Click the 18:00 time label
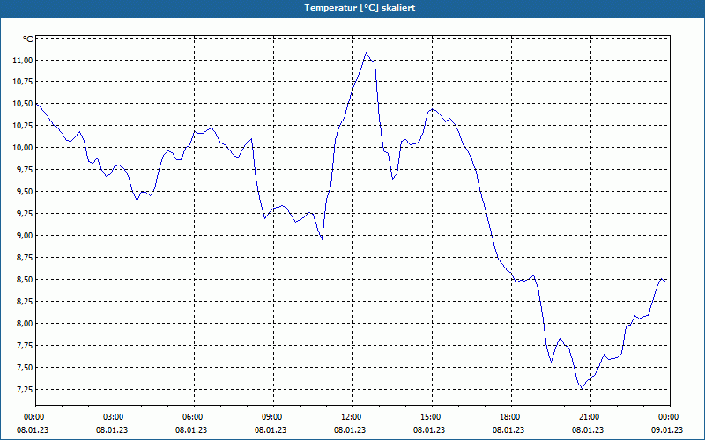705x440 pixels. [512, 417]
